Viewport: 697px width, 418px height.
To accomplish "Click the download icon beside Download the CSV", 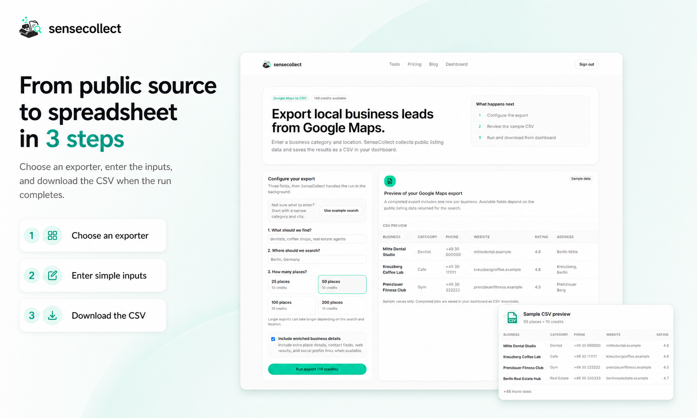I will click(x=53, y=316).
